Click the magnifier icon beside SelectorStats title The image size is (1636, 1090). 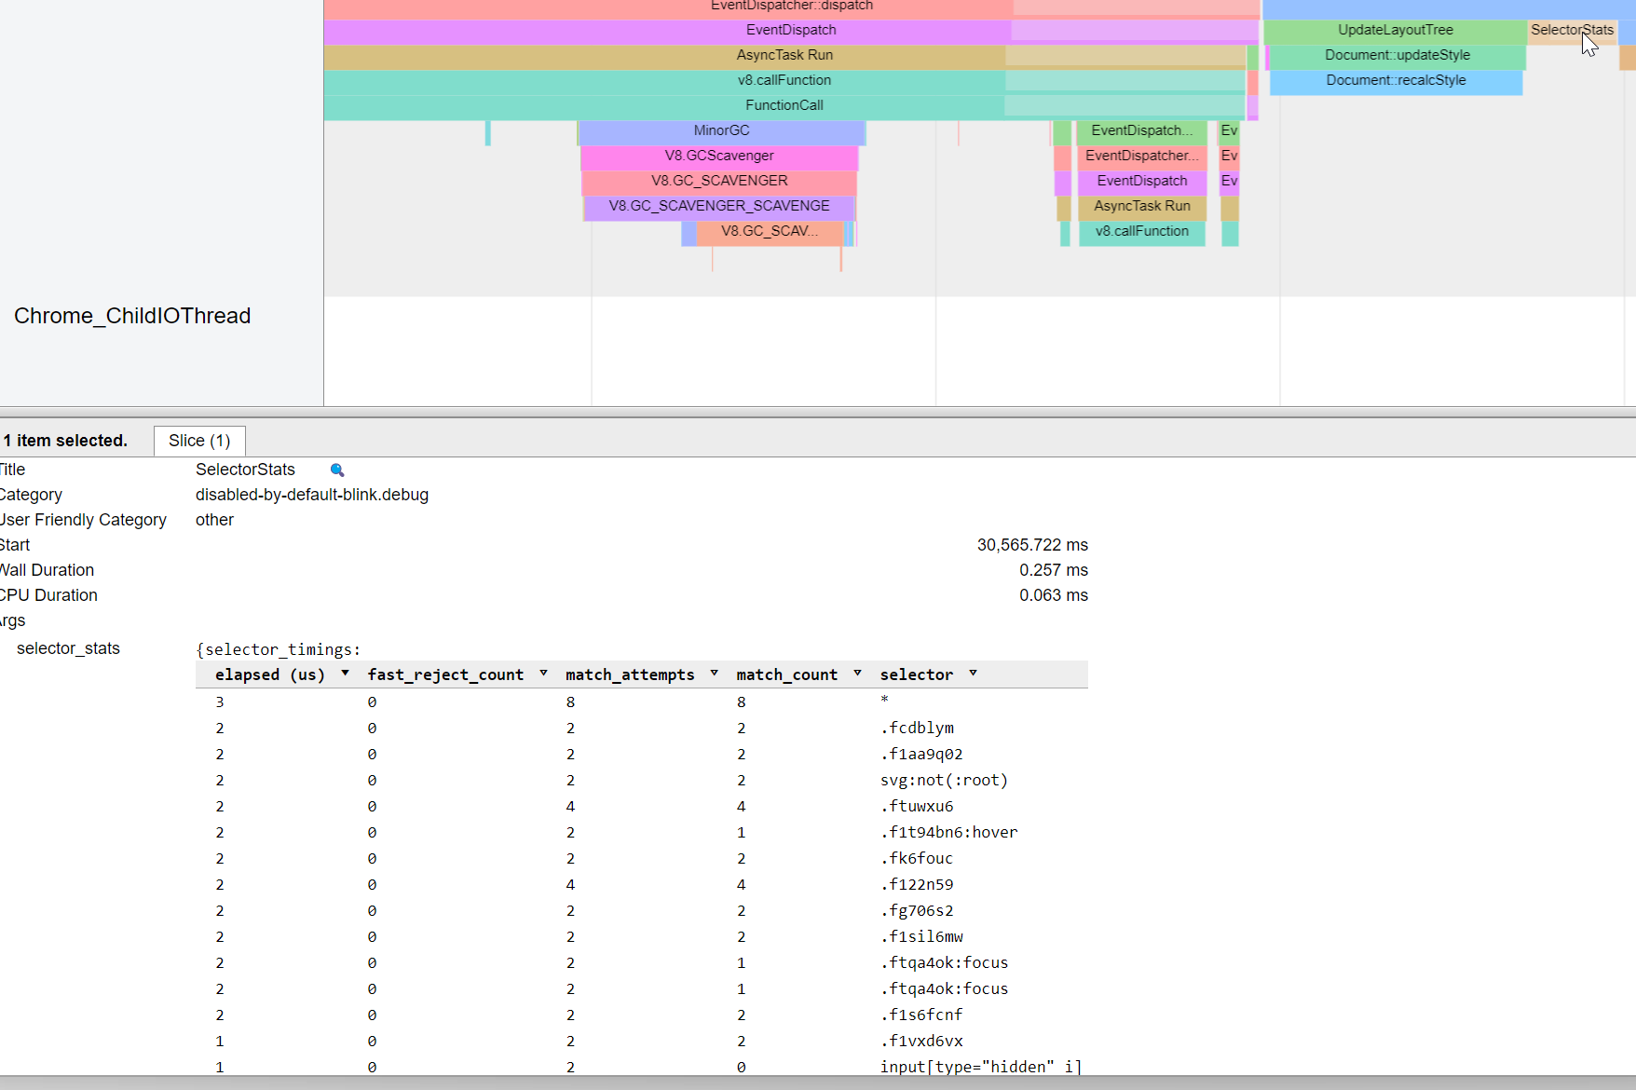[x=336, y=470]
